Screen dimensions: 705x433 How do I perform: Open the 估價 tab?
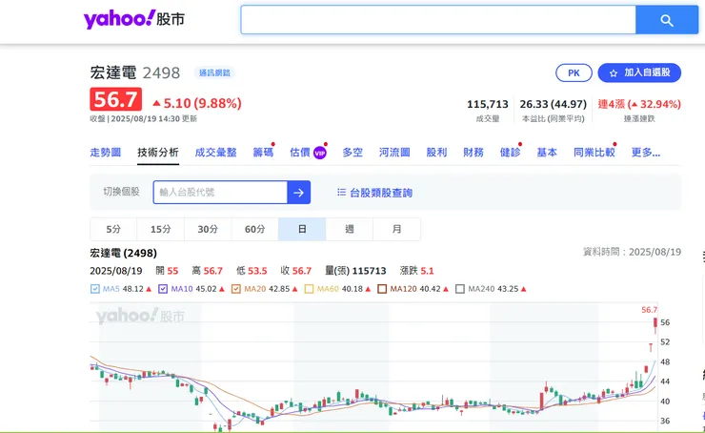click(300, 153)
